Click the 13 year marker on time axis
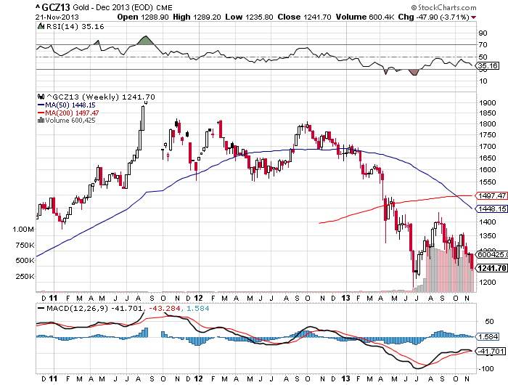Image resolution: width=508 pixels, height=385 pixels. click(345, 298)
